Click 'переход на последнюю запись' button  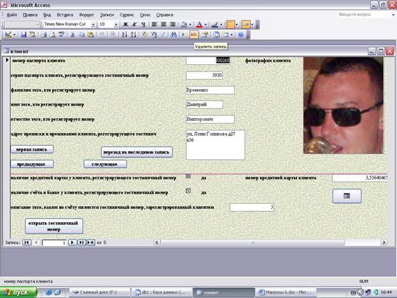pyautogui.click(x=137, y=152)
